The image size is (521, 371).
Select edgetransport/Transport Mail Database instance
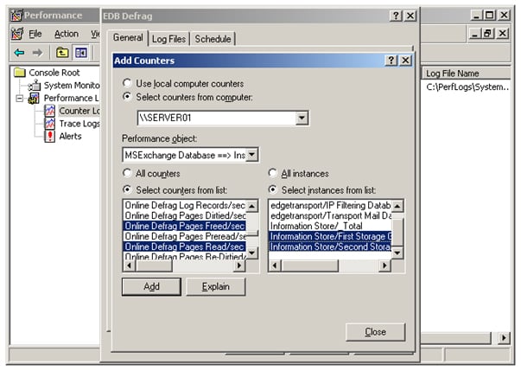click(x=330, y=215)
